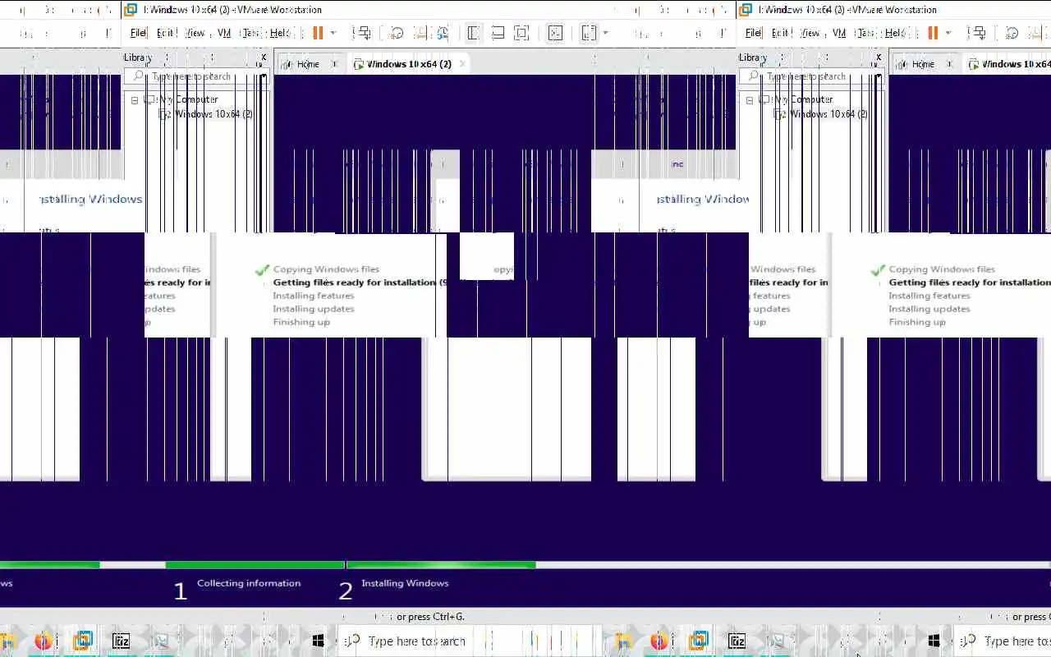Toggle console view icon in the middle VMware toolbar

[x=556, y=33]
